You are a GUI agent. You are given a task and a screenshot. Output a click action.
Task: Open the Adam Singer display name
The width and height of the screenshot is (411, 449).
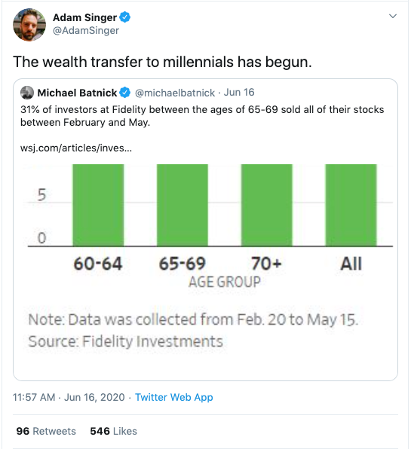pos(84,17)
